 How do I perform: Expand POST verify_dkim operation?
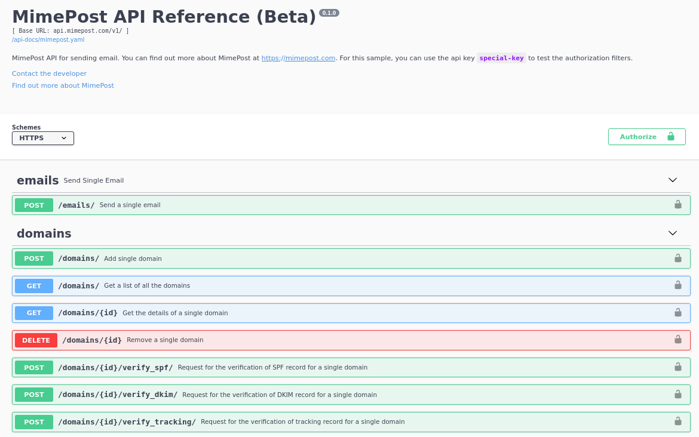[x=351, y=395]
